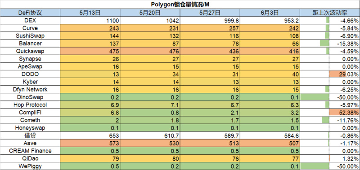
Task: Click the WePiggy value 0.5
Action: [90, 166]
